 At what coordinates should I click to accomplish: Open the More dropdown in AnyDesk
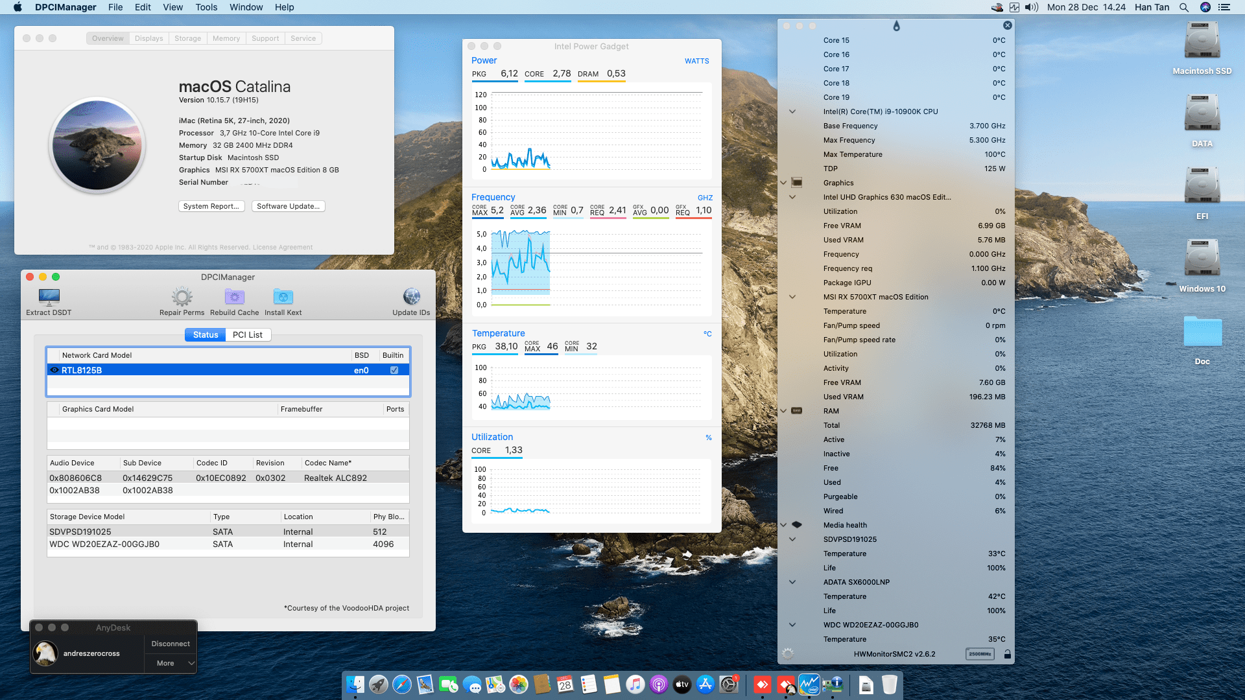172,663
